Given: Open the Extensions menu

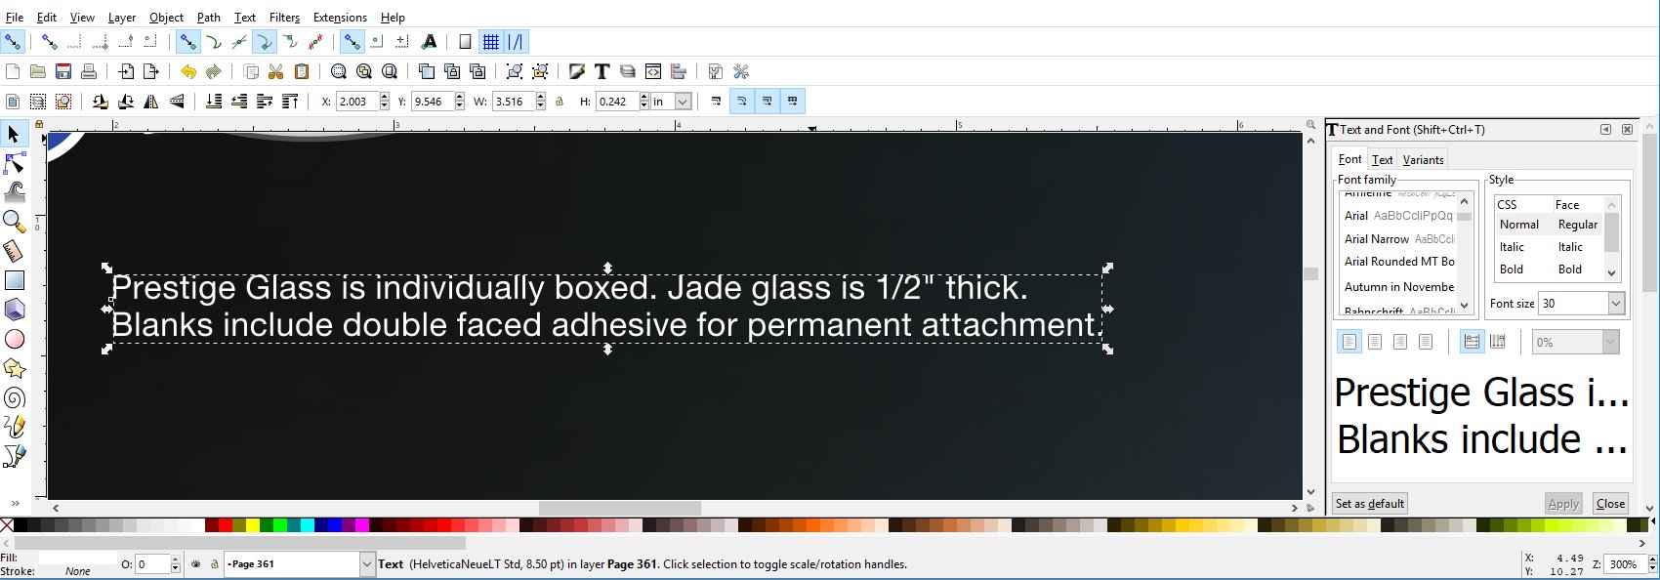Looking at the screenshot, I should (340, 18).
